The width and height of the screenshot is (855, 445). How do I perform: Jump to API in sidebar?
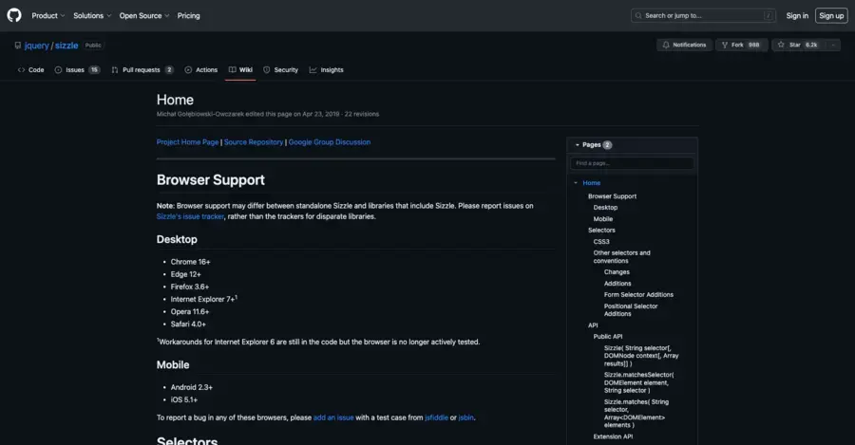coord(593,325)
